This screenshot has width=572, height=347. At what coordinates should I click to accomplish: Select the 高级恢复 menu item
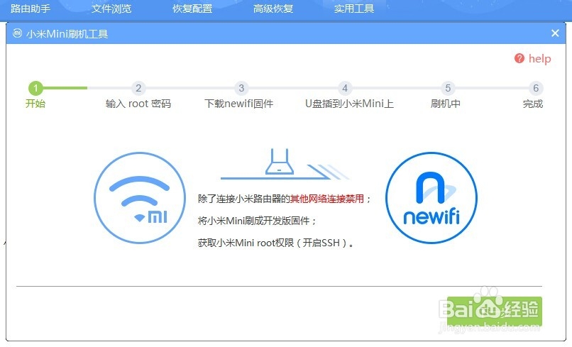point(273,9)
